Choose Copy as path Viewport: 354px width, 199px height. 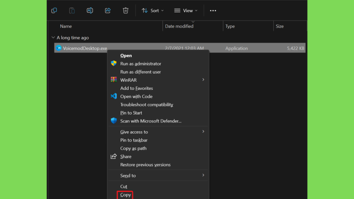point(133,149)
